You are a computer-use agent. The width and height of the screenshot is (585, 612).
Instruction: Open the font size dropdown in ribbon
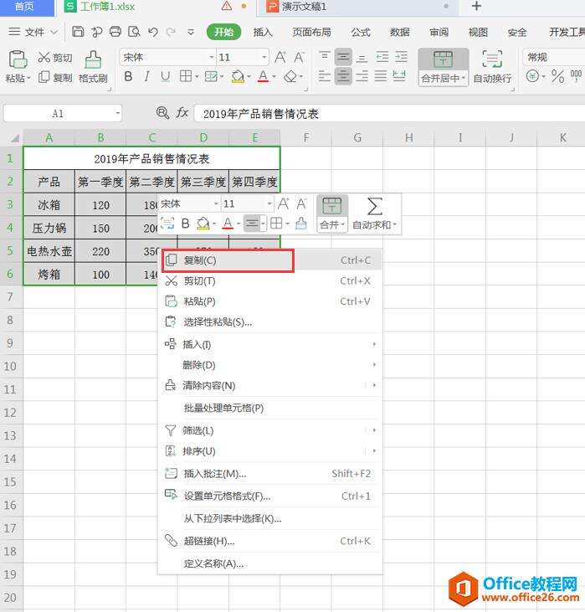264,58
